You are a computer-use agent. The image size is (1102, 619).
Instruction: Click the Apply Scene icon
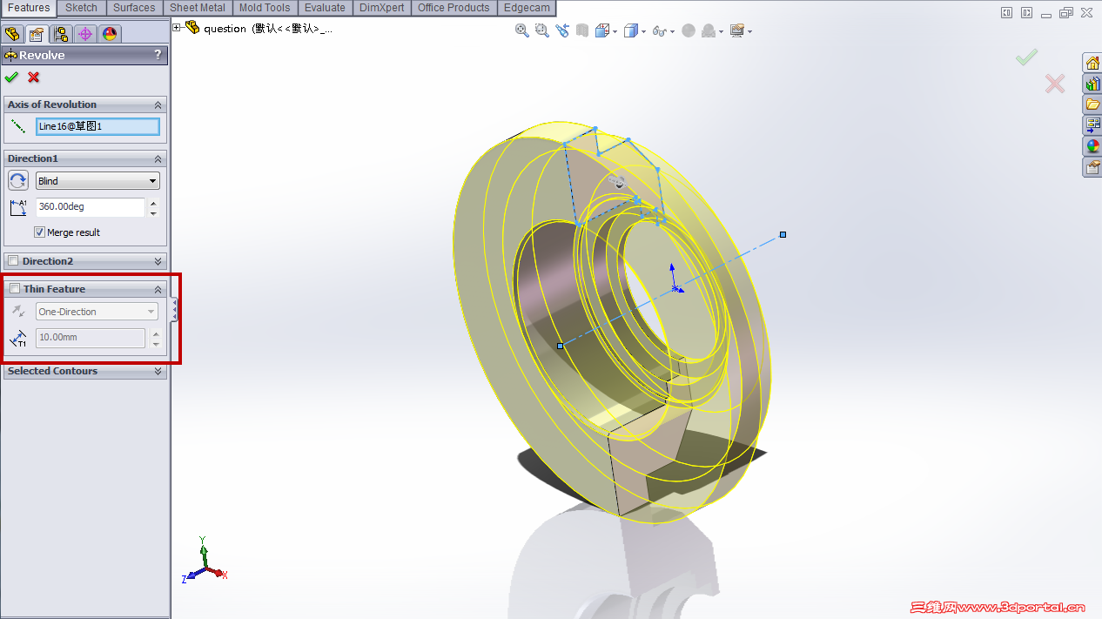pyautogui.click(x=709, y=30)
